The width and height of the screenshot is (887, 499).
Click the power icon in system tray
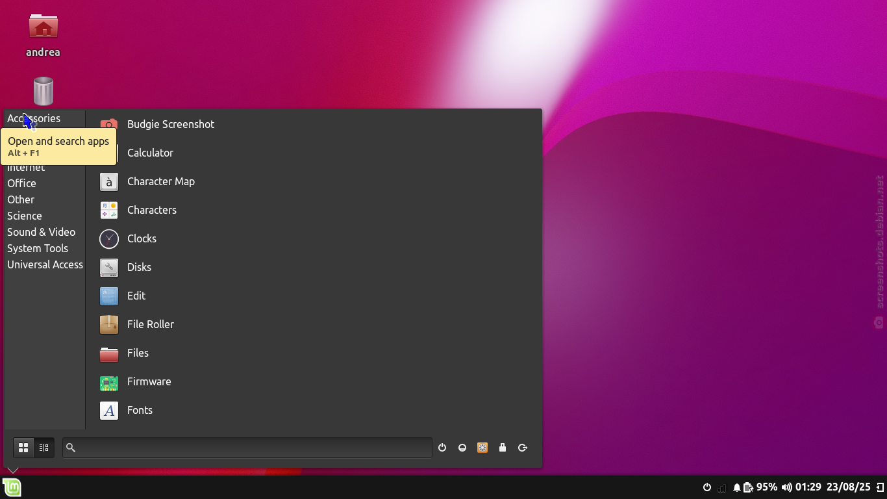click(707, 487)
